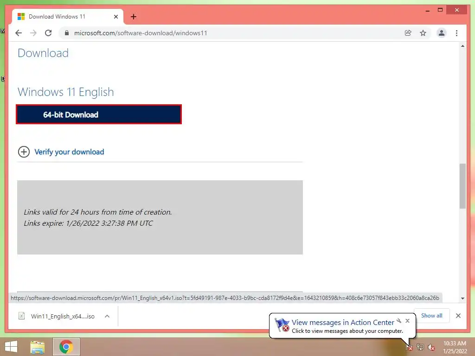Open the network tray icon

tap(420, 347)
